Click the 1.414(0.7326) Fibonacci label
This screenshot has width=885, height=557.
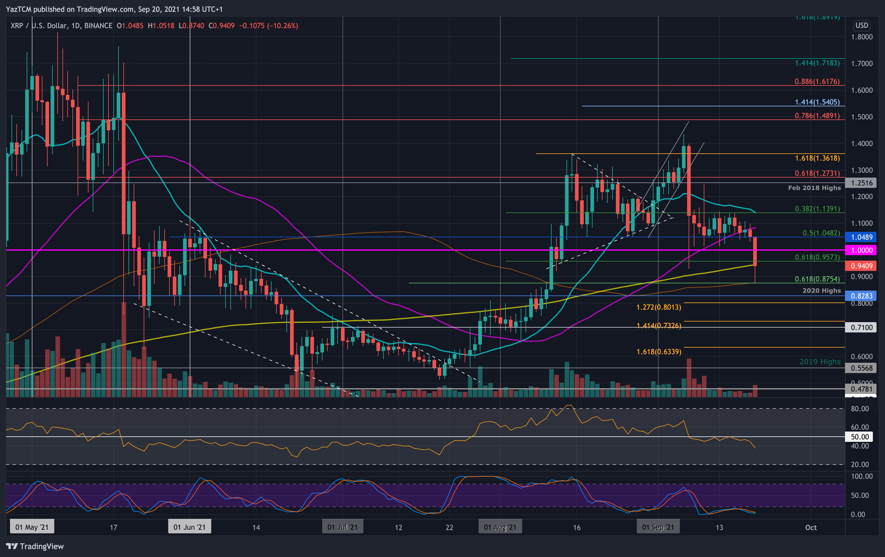coord(659,325)
